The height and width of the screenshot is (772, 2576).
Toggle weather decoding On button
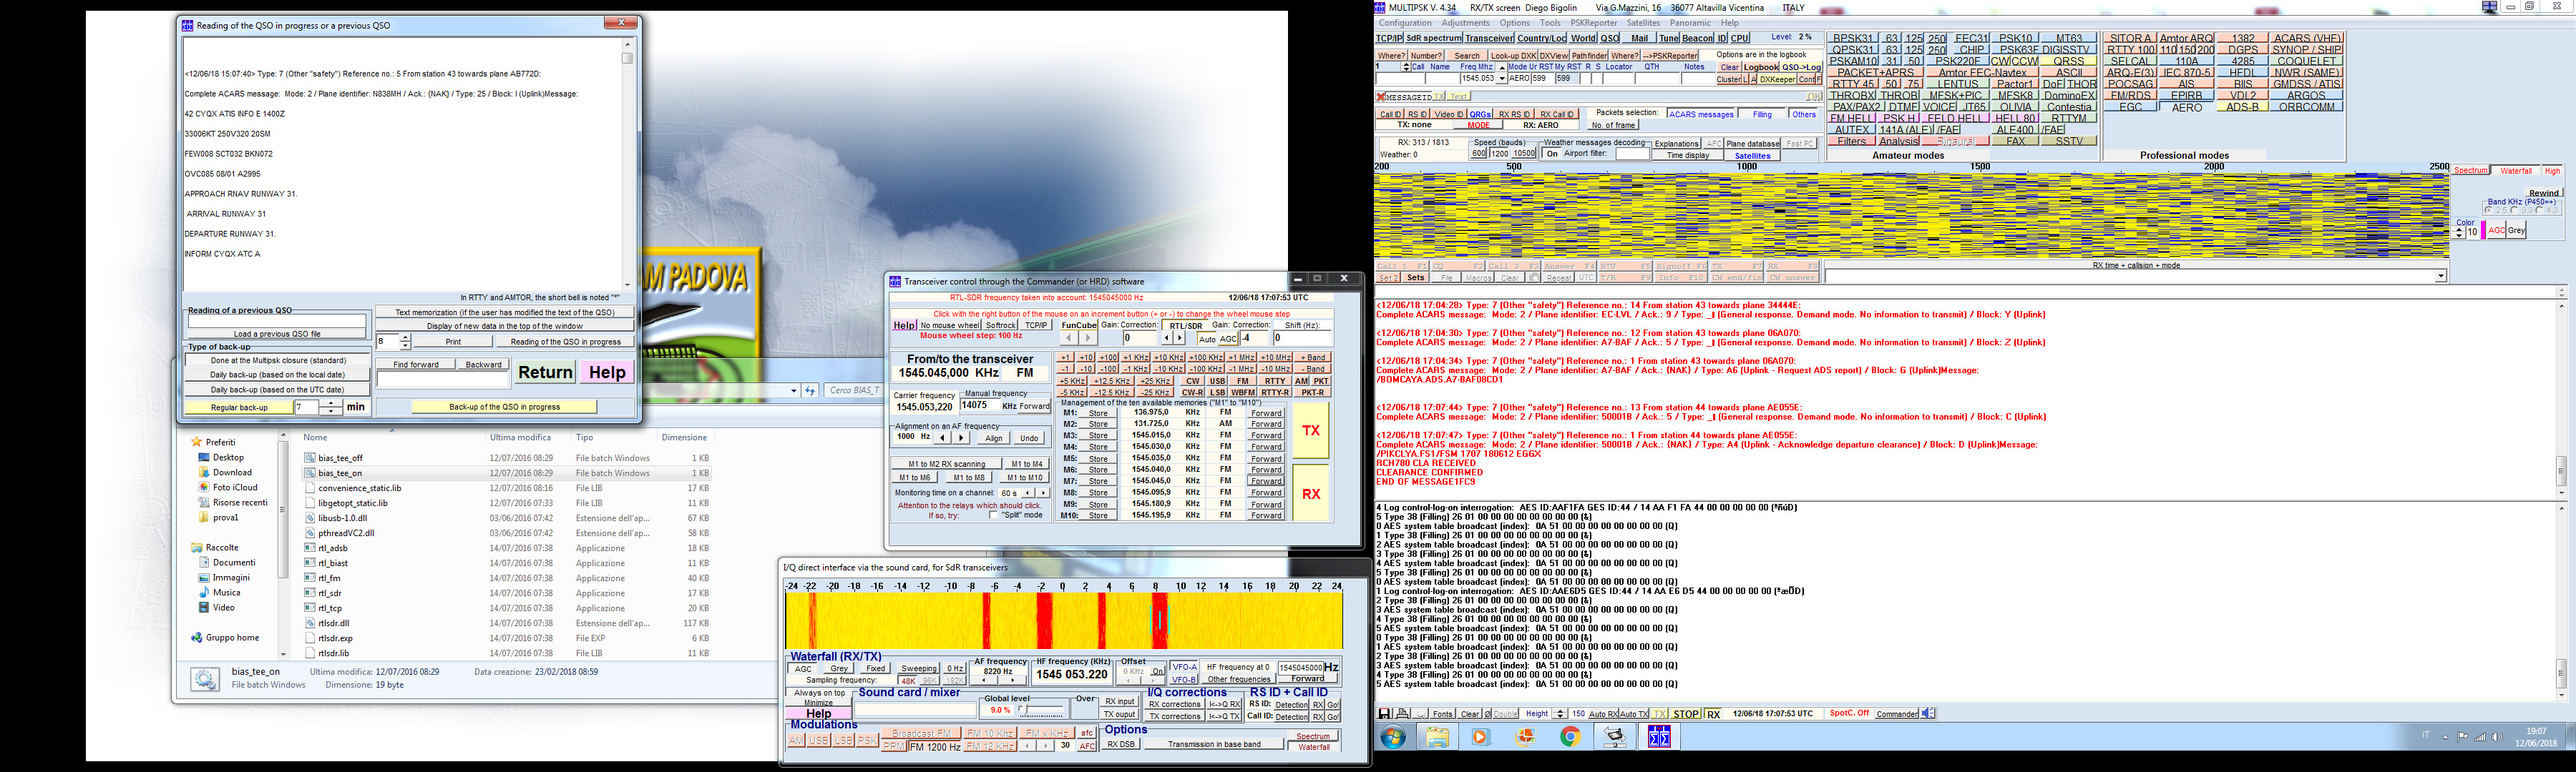(1552, 154)
